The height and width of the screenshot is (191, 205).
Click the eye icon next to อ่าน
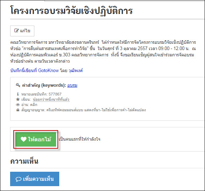tap(18, 105)
